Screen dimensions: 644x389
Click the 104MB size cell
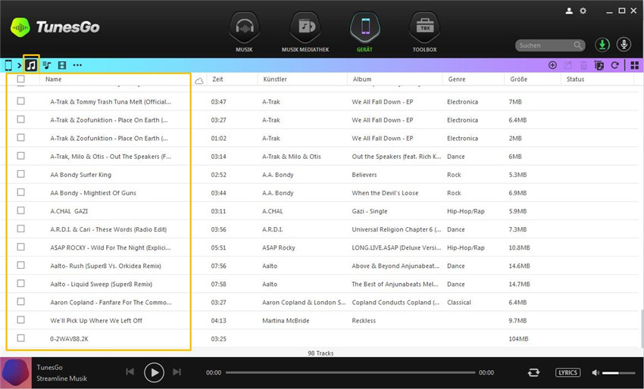coord(518,339)
